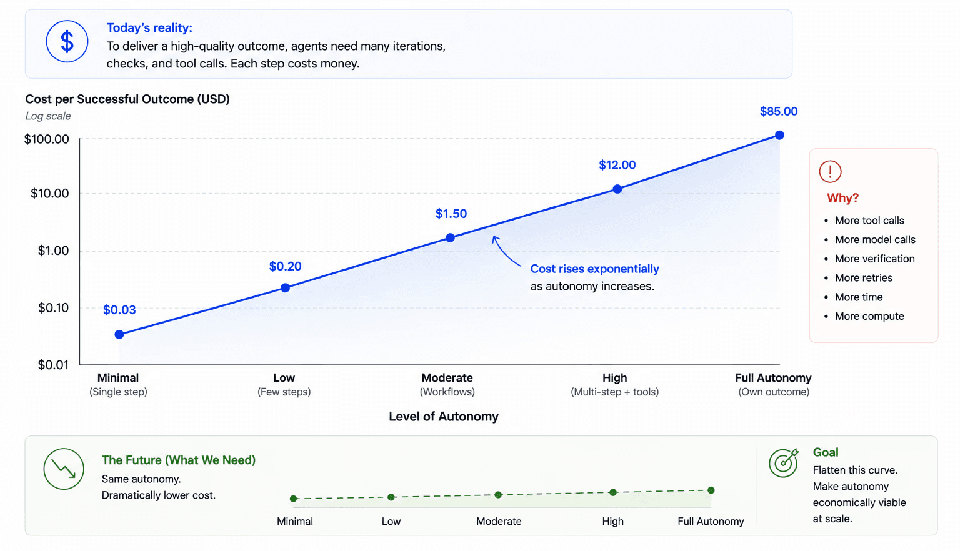
Task: Click the red "Why?" heading
Action: coord(843,198)
